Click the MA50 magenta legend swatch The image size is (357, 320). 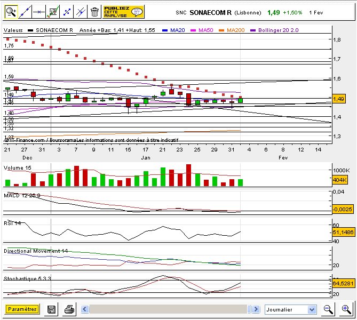coord(193,30)
